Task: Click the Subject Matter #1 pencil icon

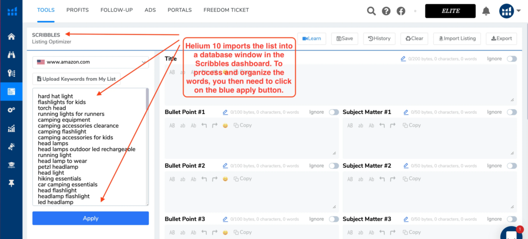Action: click(406, 112)
